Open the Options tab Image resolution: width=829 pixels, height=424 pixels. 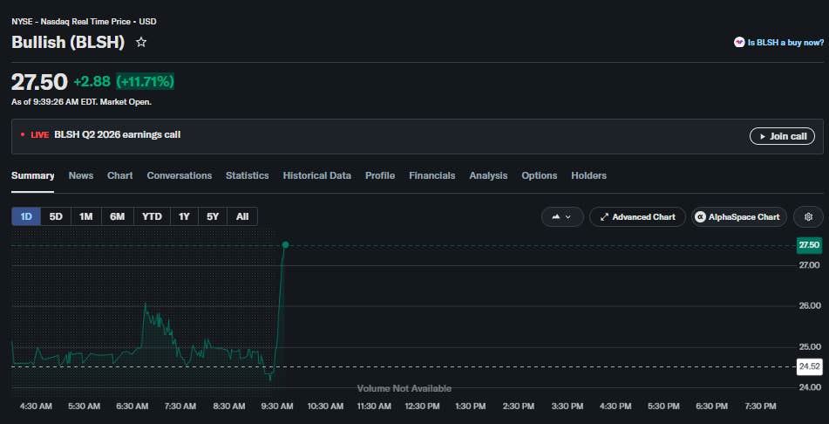pyautogui.click(x=540, y=175)
